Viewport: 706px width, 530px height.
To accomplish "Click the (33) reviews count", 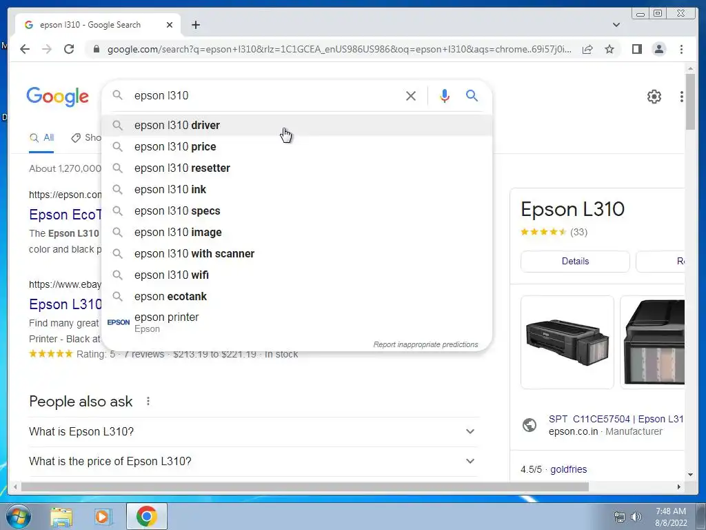I will (578, 232).
